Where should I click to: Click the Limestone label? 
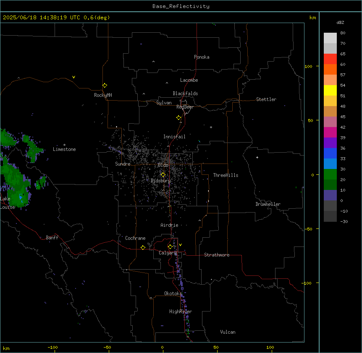[x=64, y=149]
